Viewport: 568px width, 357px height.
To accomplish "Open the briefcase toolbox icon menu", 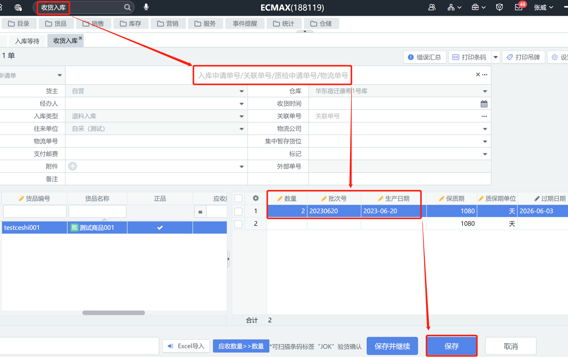I will (479, 7).
